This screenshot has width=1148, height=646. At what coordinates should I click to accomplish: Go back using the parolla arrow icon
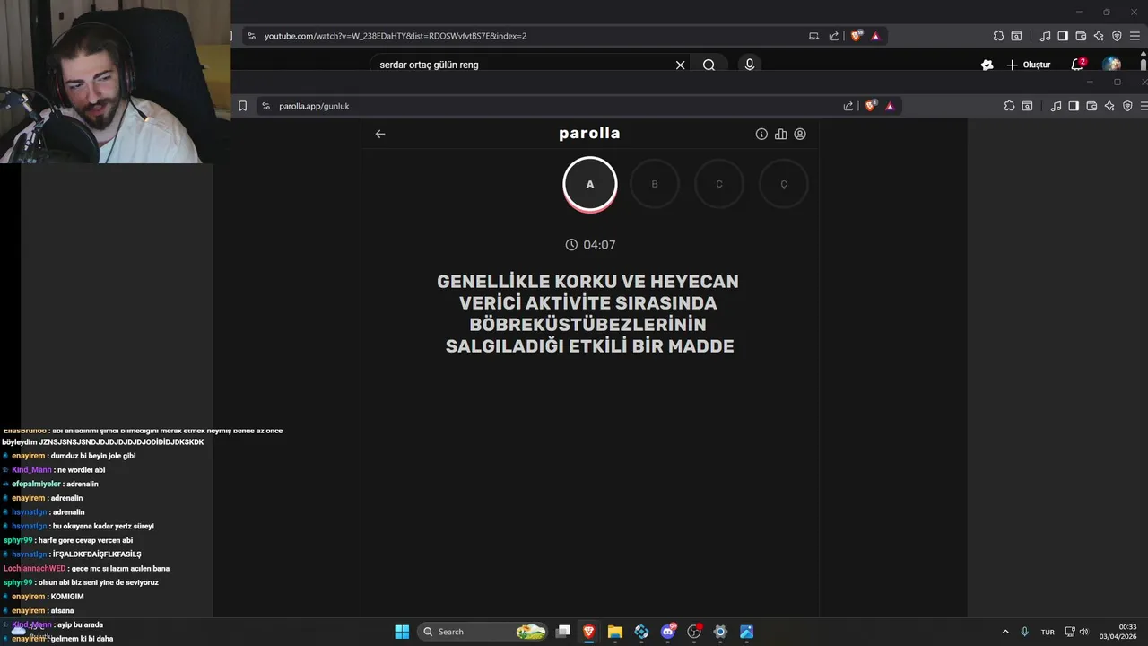[x=380, y=134]
